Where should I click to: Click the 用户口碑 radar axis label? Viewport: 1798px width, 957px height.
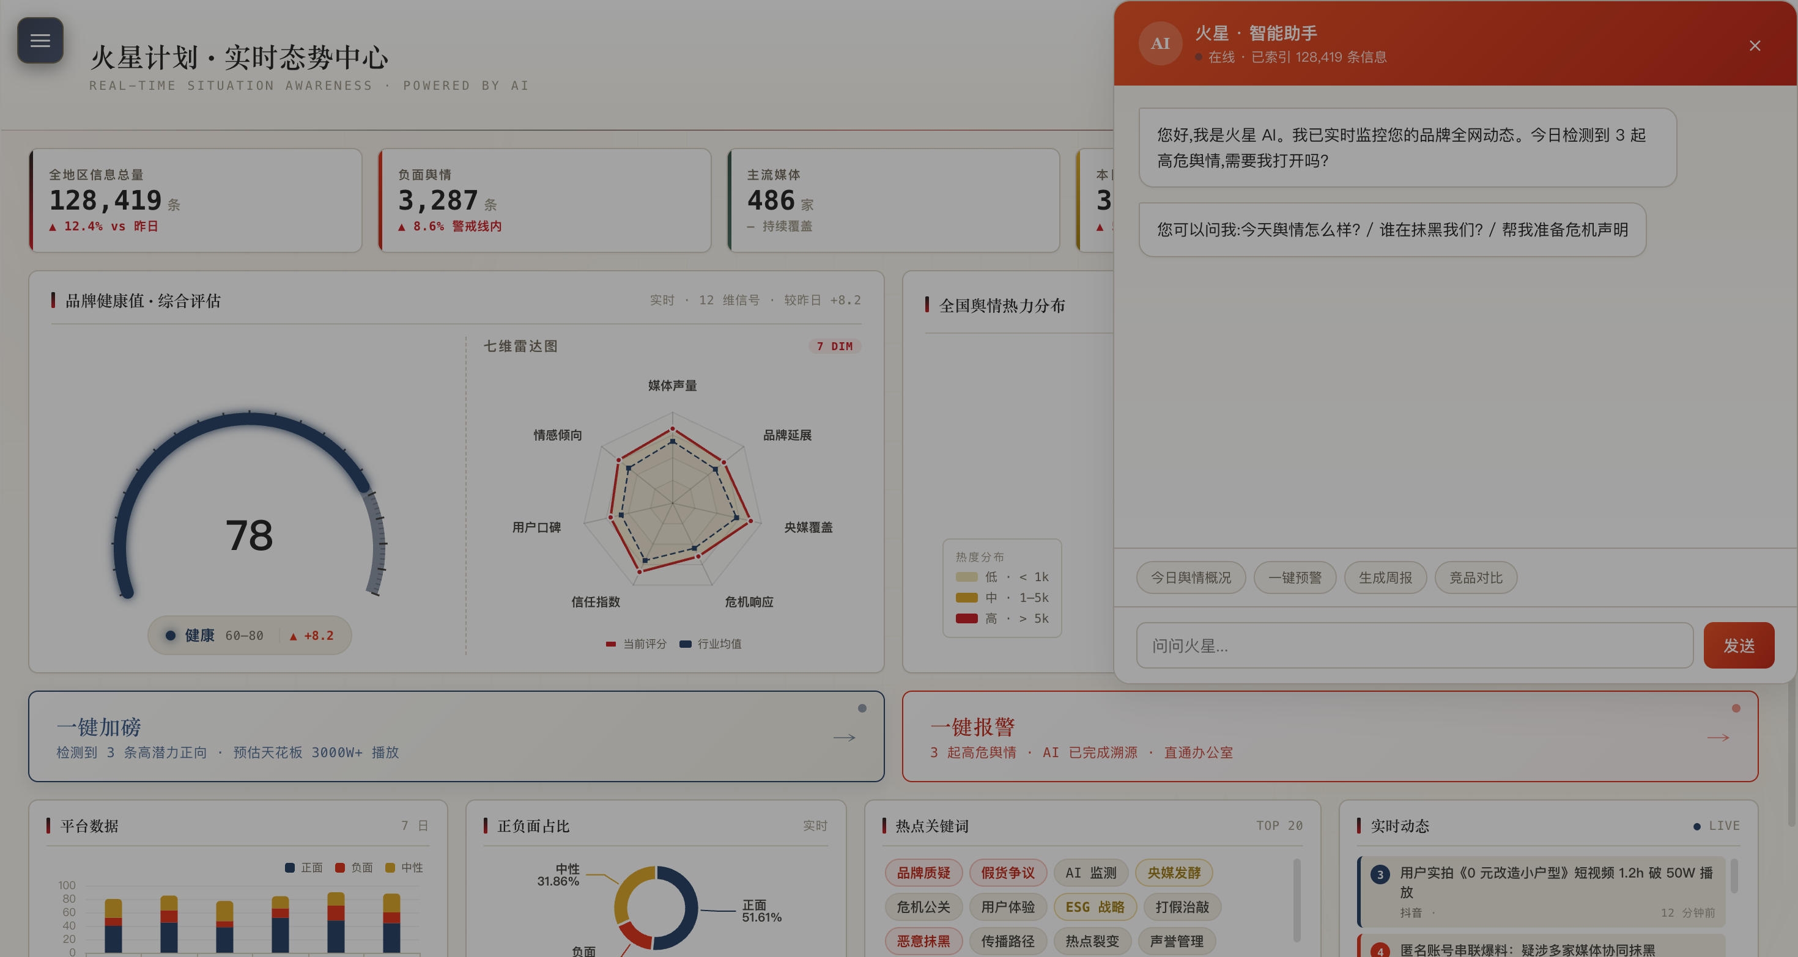[536, 527]
